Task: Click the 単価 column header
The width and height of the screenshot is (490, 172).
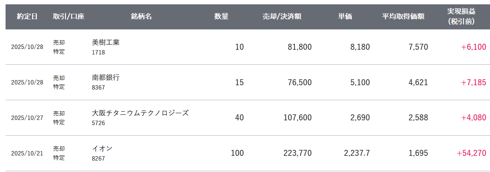Action: pyautogui.click(x=345, y=17)
